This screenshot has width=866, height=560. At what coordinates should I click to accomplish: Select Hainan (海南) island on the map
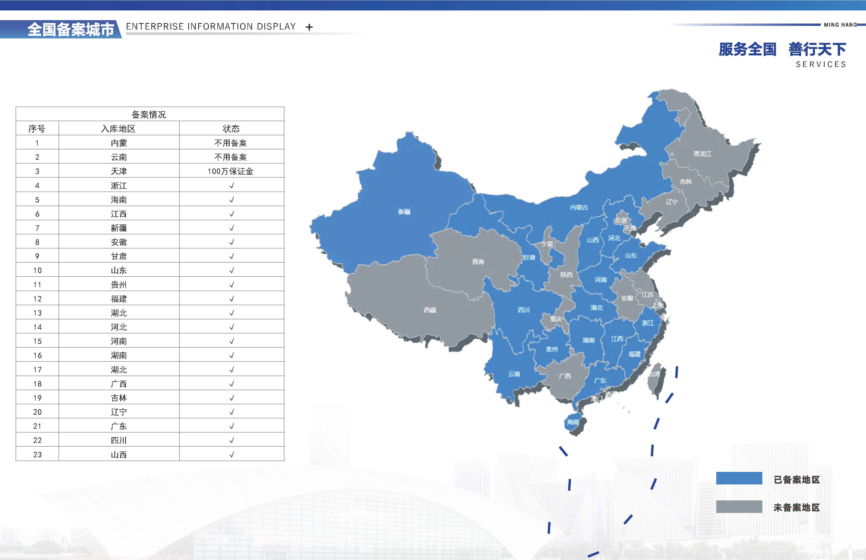point(573,422)
